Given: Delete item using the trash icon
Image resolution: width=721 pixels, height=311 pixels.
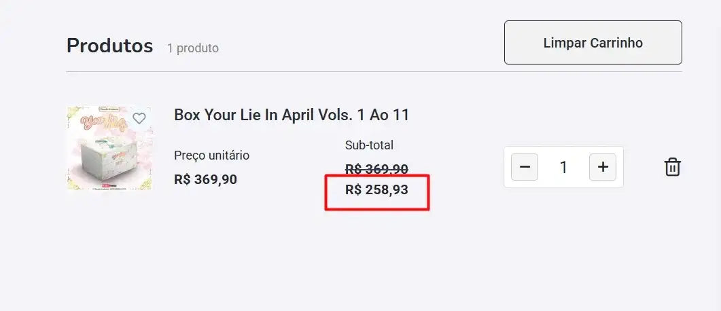Looking at the screenshot, I should [x=672, y=167].
